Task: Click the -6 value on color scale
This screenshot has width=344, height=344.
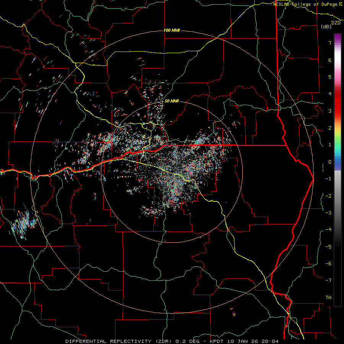Action: tap(328, 263)
